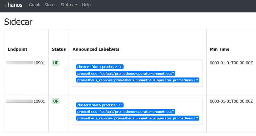Image resolution: width=256 pixels, height=136 pixels.
Task: Click the Thanos brand logo text
Action: [13, 5]
